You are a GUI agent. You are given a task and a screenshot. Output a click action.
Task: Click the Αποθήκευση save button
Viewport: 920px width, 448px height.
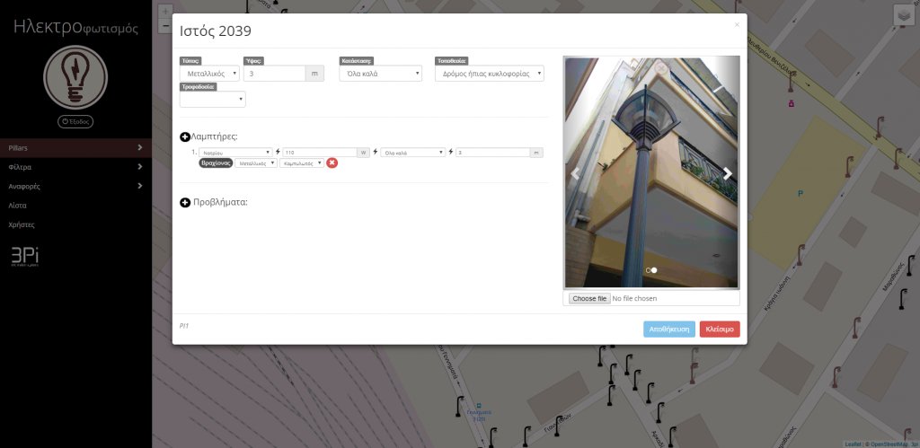tap(668, 329)
